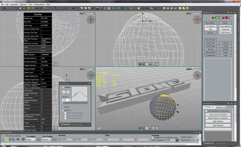Open the Pivot Position Selection dropdown
This screenshot has height=147, width=241.
coord(46,140)
